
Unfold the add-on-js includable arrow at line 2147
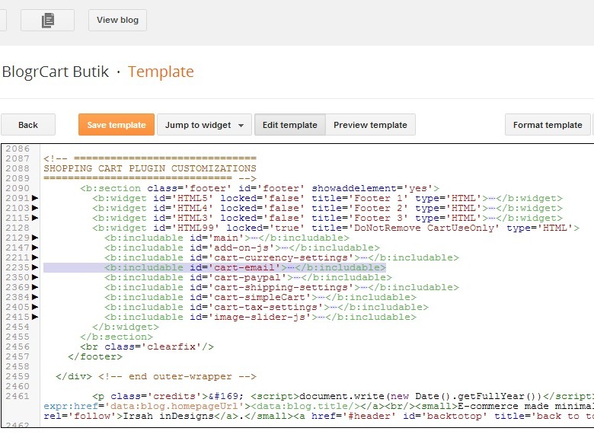pos(35,248)
